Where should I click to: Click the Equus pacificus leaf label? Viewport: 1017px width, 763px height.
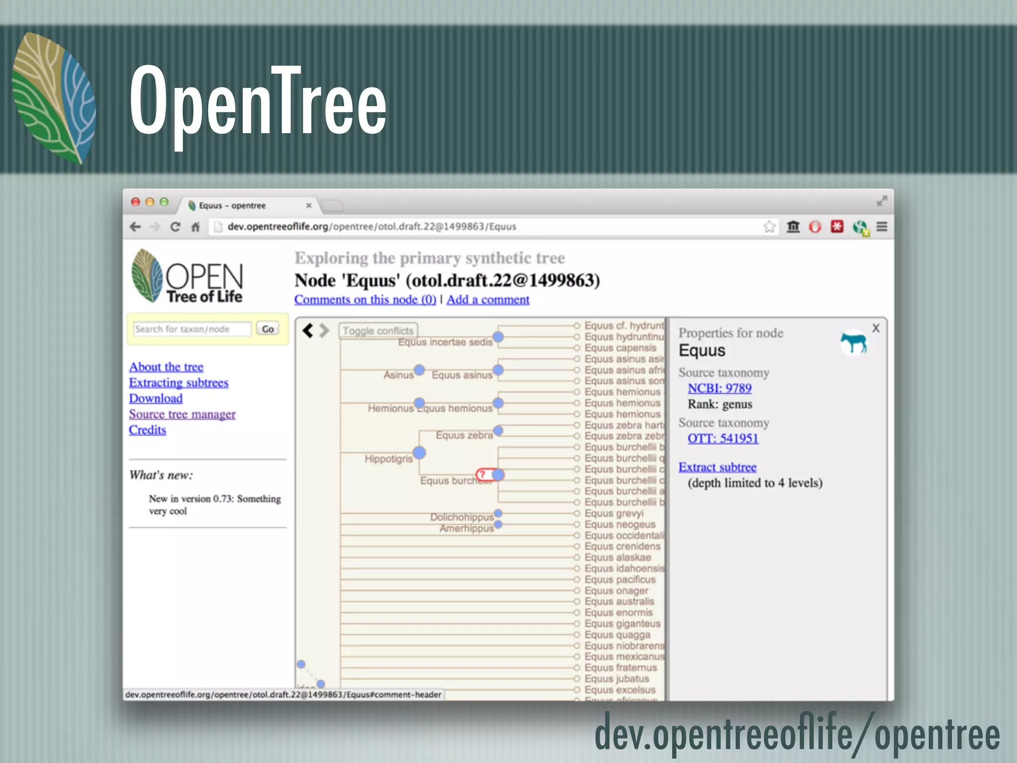tap(620, 579)
